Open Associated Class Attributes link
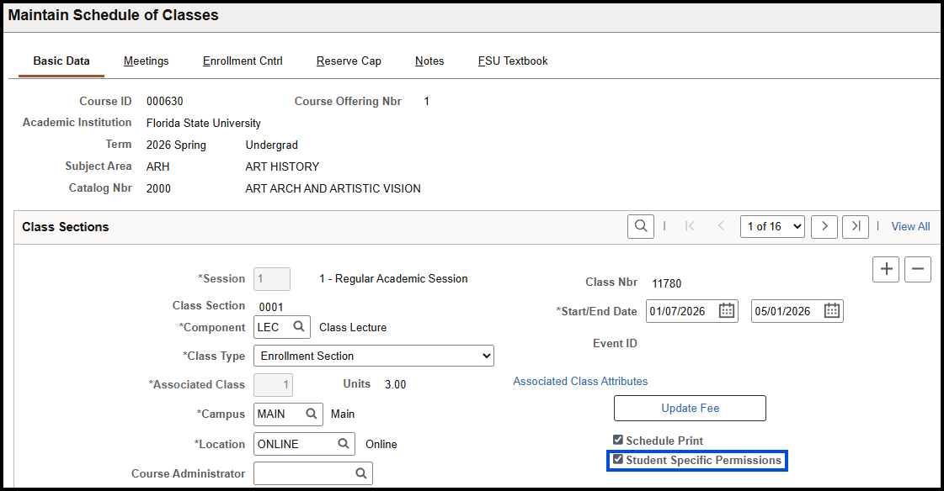This screenshot has width=944, height=491. [580, 381]
